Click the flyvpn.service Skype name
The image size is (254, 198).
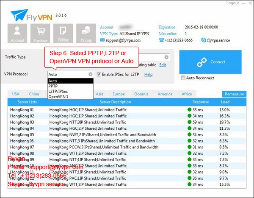(218, 40)
